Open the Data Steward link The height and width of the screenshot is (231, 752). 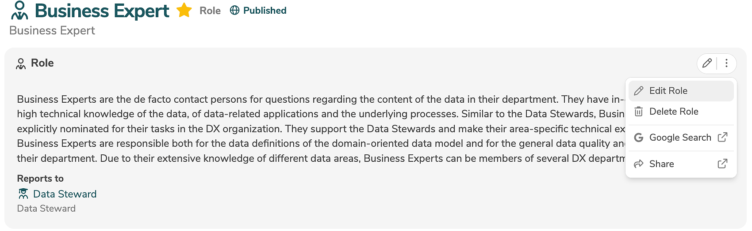coord(65,194)
